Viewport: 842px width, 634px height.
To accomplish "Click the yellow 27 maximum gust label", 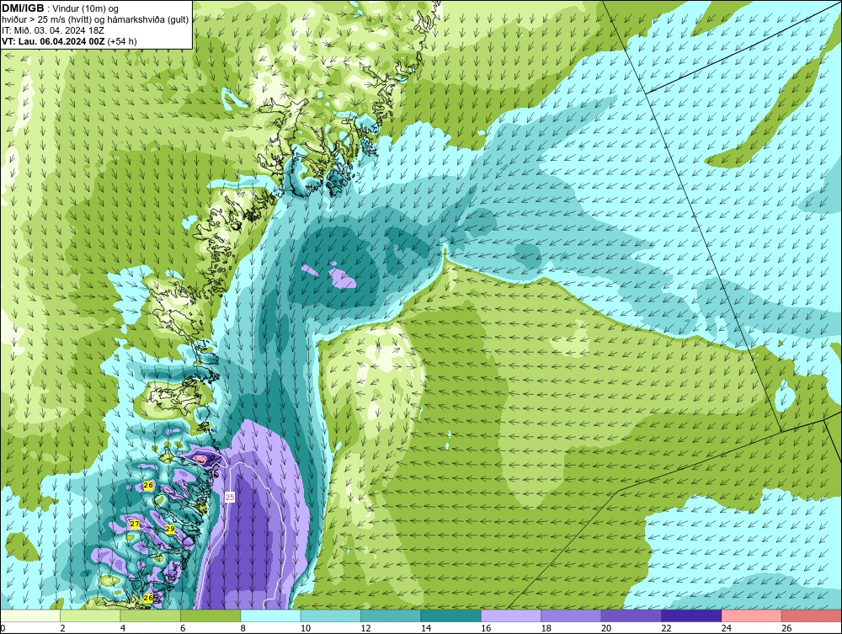I will coord(135,524).
